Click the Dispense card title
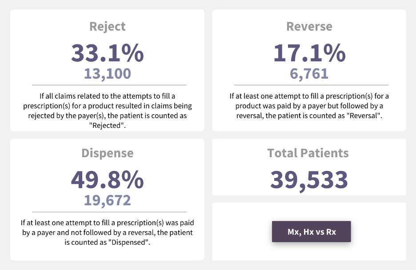416x270 pixels. [x=108, y=153]
